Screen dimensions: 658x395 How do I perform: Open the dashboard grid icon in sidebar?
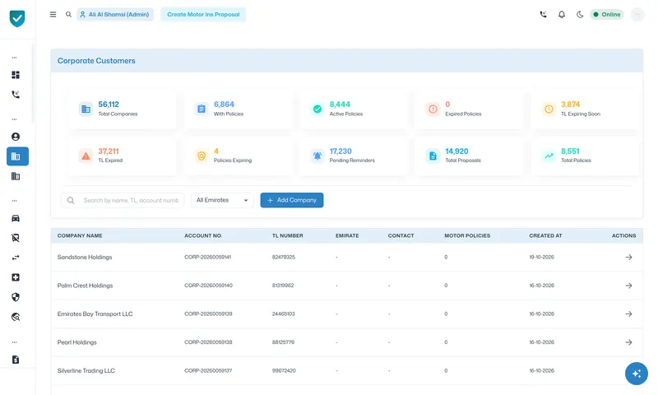(16, 75)
